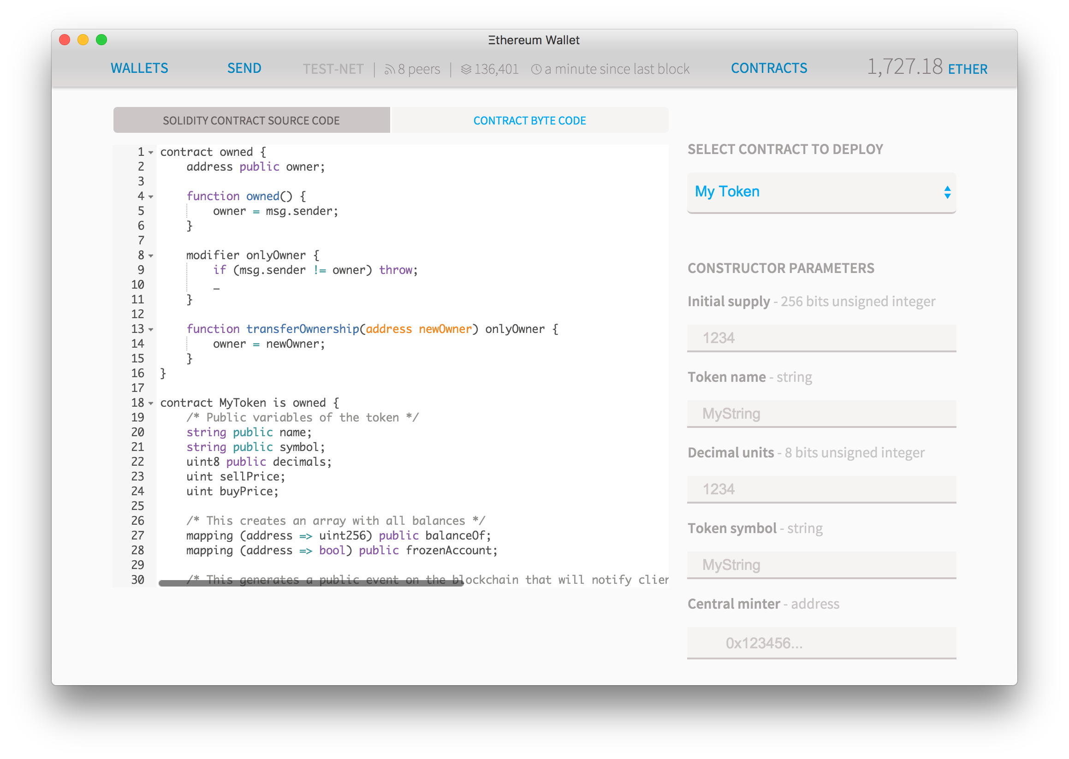
Task: Click the SEND navigation icon
Action: click(244, 68)
